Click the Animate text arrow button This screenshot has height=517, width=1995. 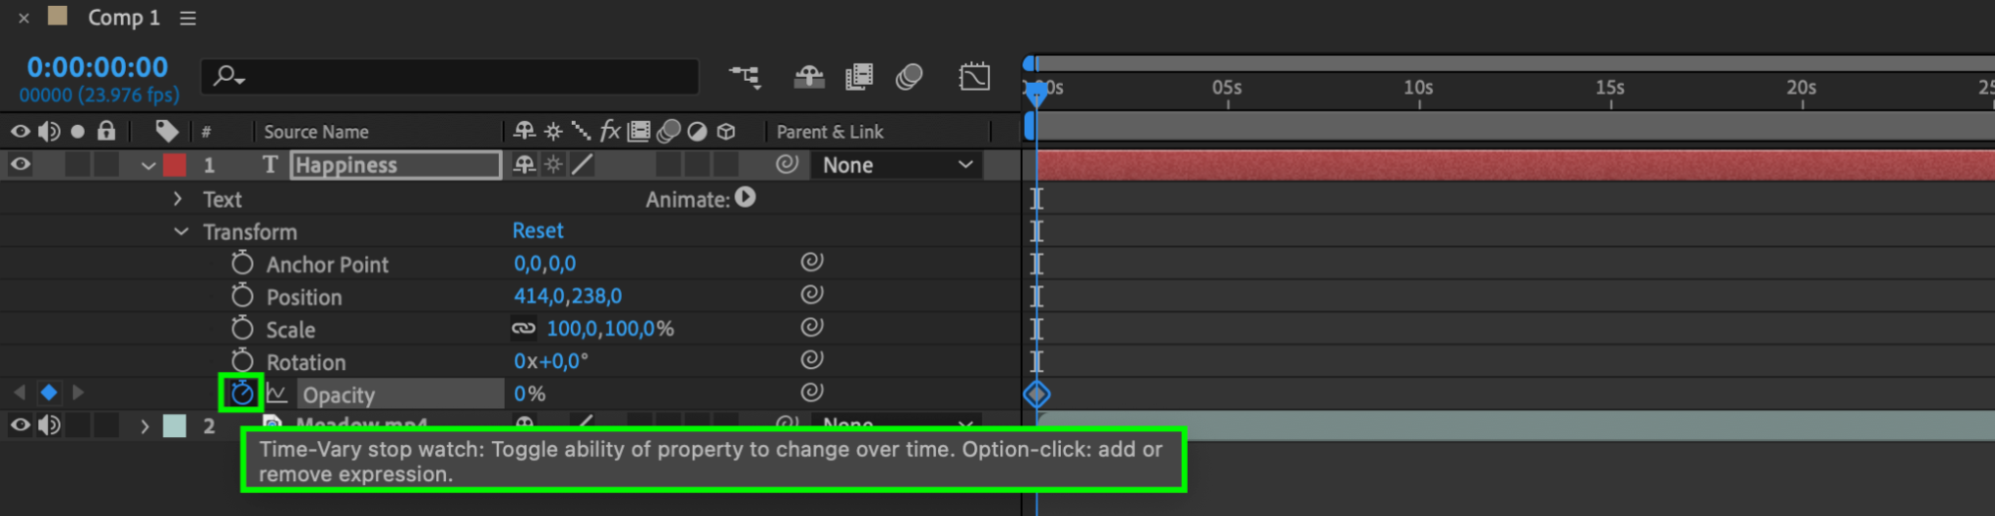pos(746,198)
